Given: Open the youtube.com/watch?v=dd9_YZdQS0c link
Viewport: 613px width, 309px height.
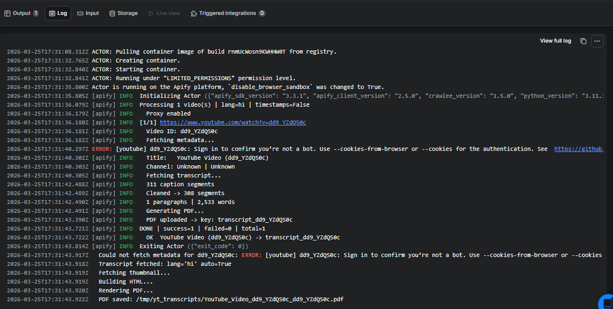Looking at the screenshot, I should (x=233, y=122).
